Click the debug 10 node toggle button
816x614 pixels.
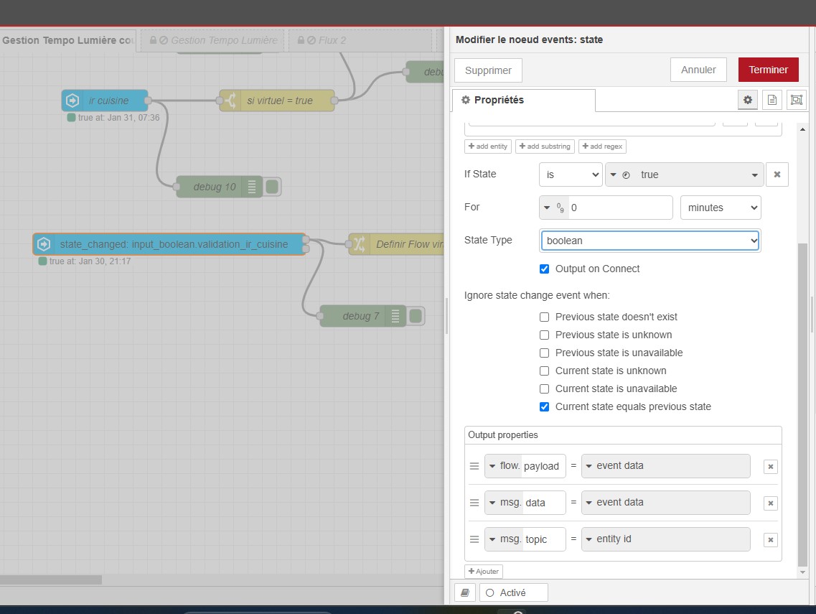[272, 187]
